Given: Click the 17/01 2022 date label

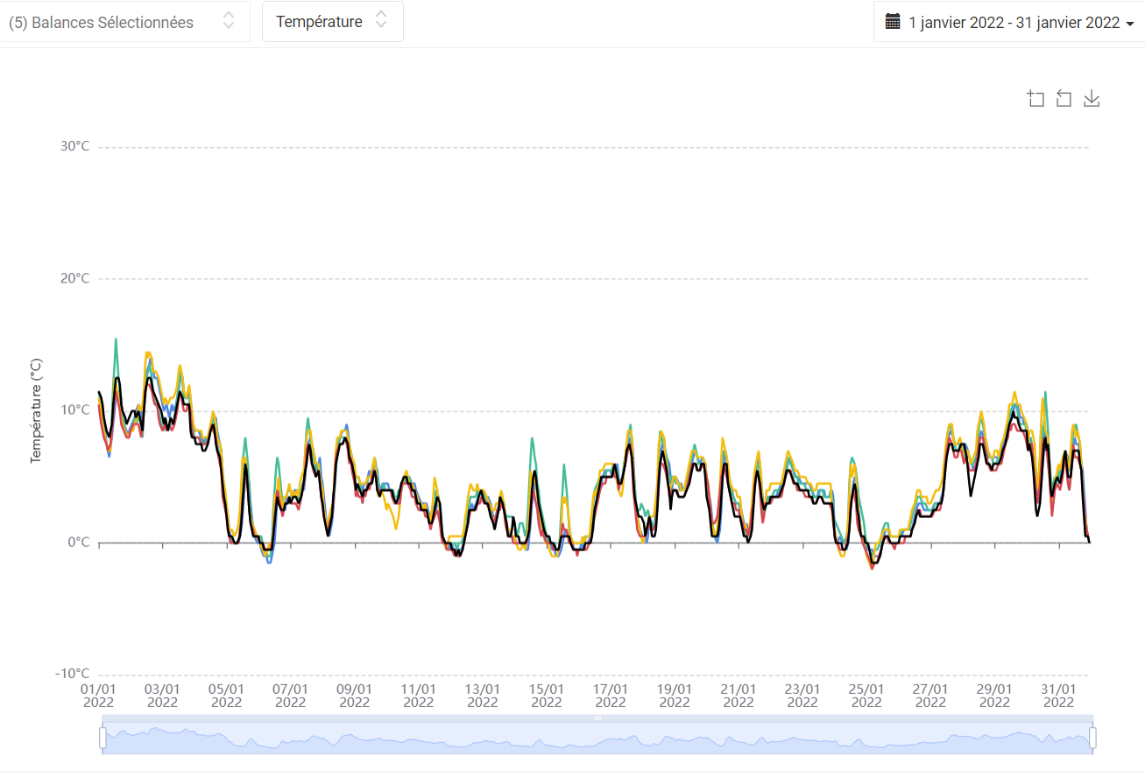Looking at the screenshot, I should coord(611,696).
